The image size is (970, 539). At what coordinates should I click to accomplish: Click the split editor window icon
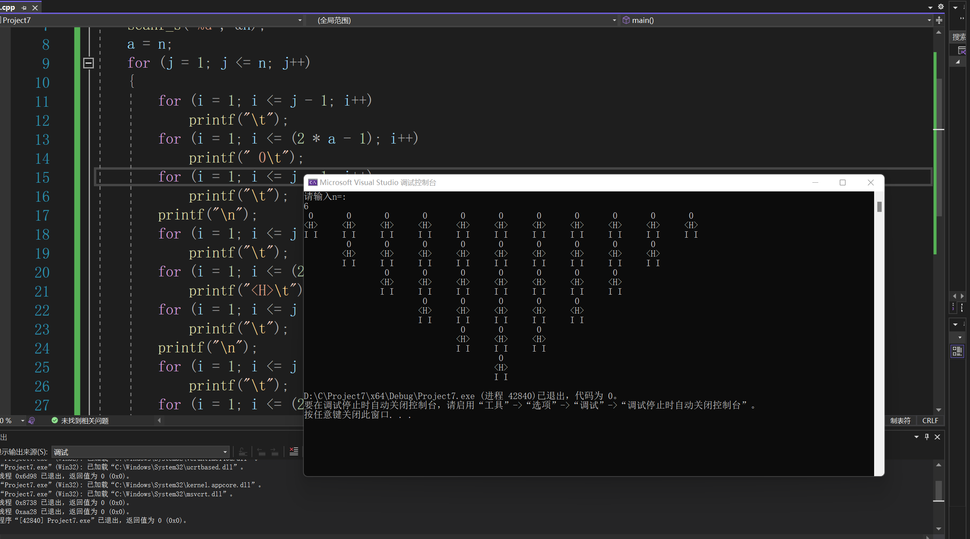pos(939,20)
